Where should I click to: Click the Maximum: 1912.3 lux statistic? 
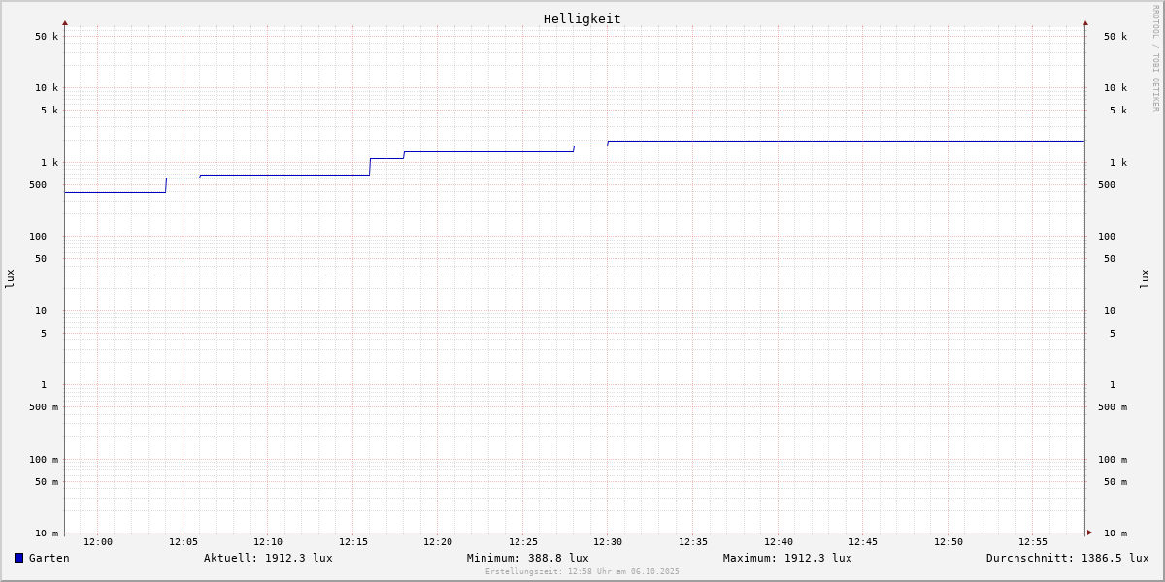[x=787, y=558]
